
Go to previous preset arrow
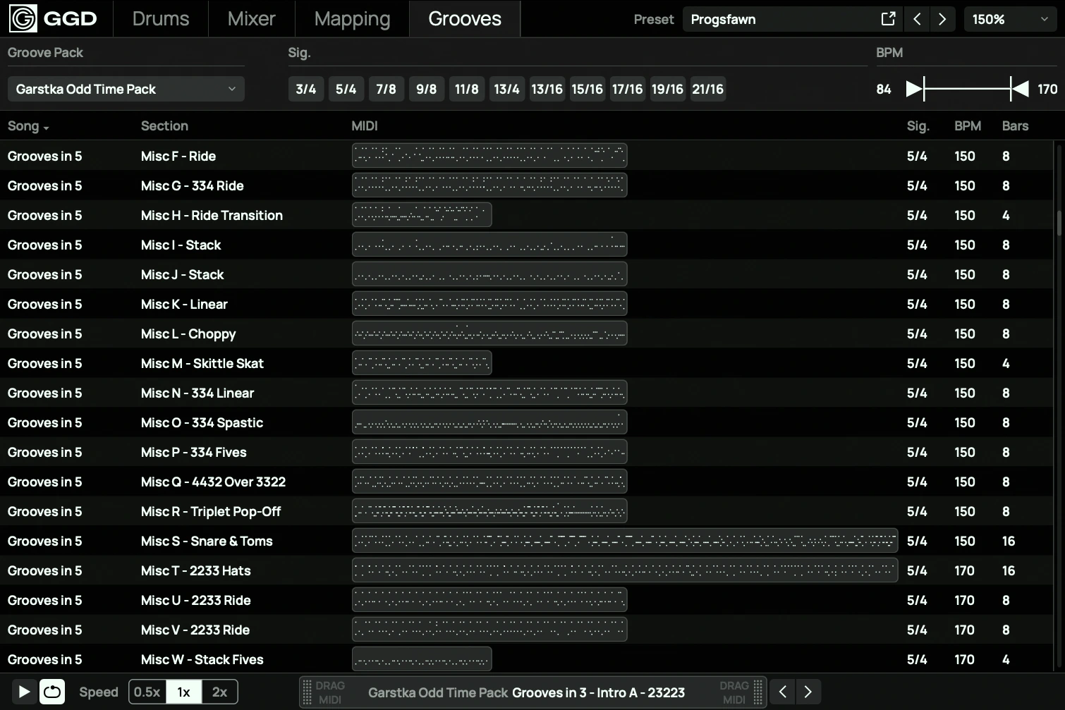coord(917,19)
